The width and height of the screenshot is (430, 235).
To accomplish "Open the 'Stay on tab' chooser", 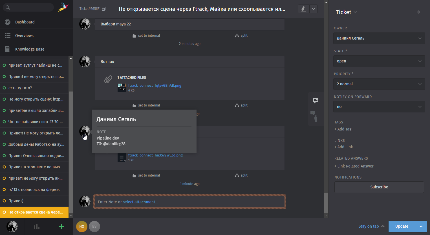I will [371, 226].
